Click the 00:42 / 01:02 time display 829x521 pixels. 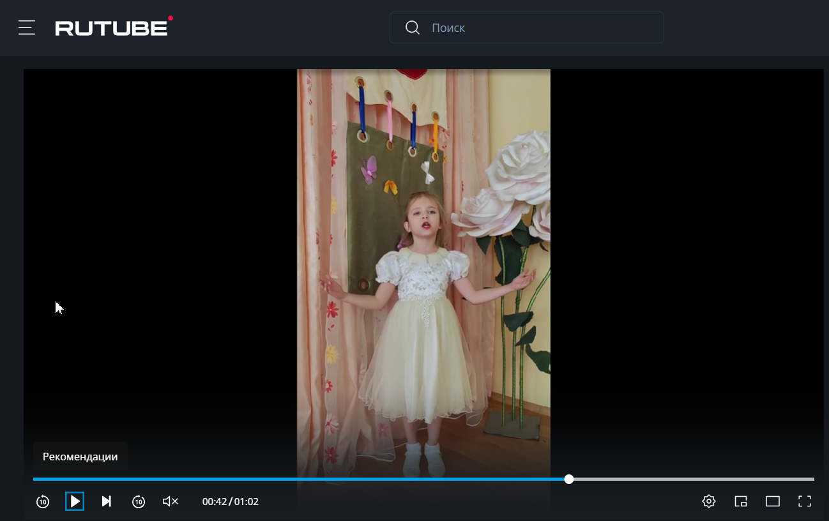(x=231, y=502)
